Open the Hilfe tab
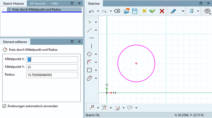This screenshot has width=212, height=118. pos(55,3)
